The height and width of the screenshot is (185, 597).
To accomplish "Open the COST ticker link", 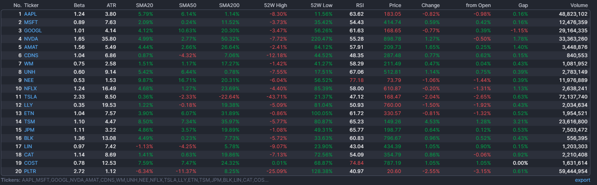I will pos(31,163).
